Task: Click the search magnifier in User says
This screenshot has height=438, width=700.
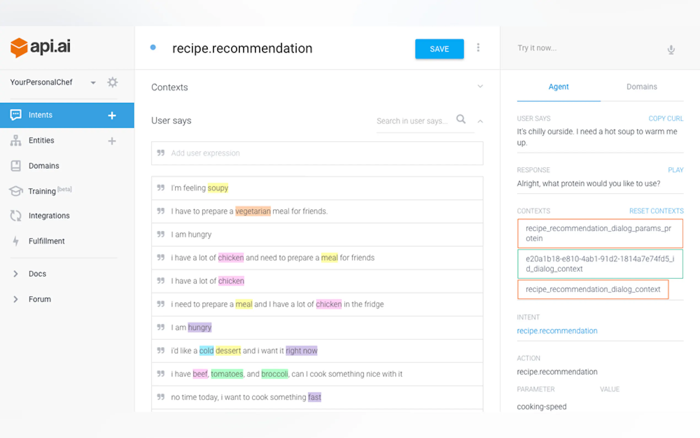Action: pyautogui.click(x=461, y=119)
